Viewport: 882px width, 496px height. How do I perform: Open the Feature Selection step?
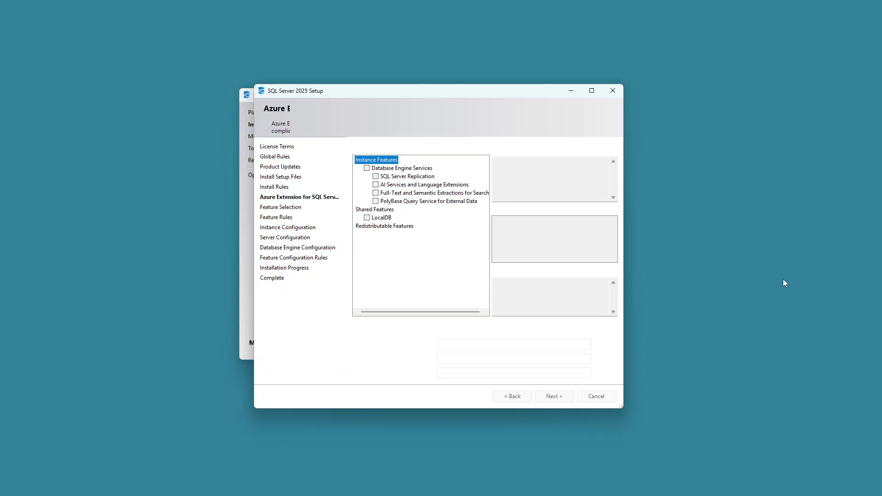281,207
